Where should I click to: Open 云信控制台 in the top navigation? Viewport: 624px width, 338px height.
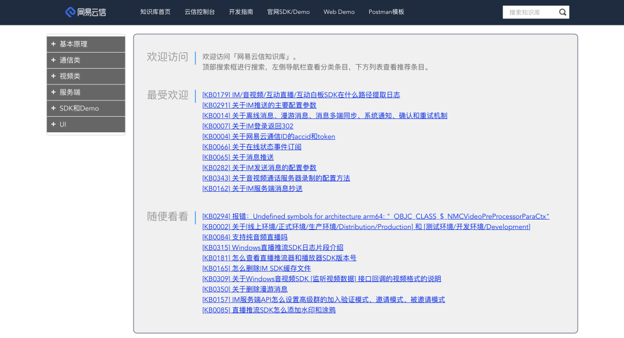(199, 12)
